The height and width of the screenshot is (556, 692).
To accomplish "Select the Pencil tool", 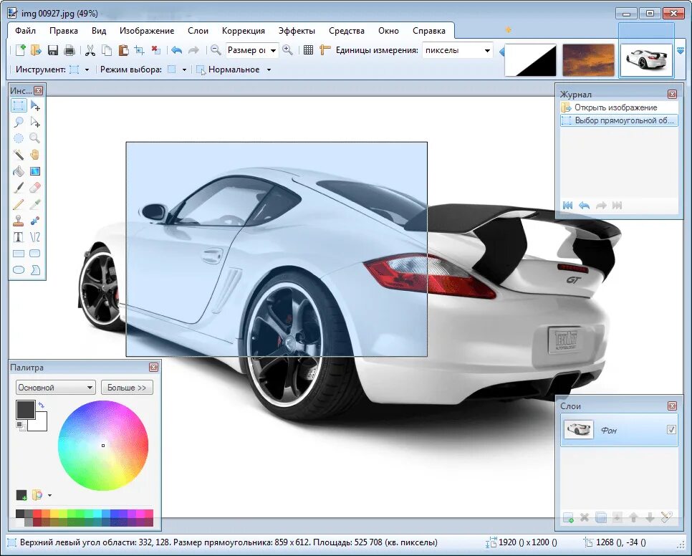I will (19, 204).
